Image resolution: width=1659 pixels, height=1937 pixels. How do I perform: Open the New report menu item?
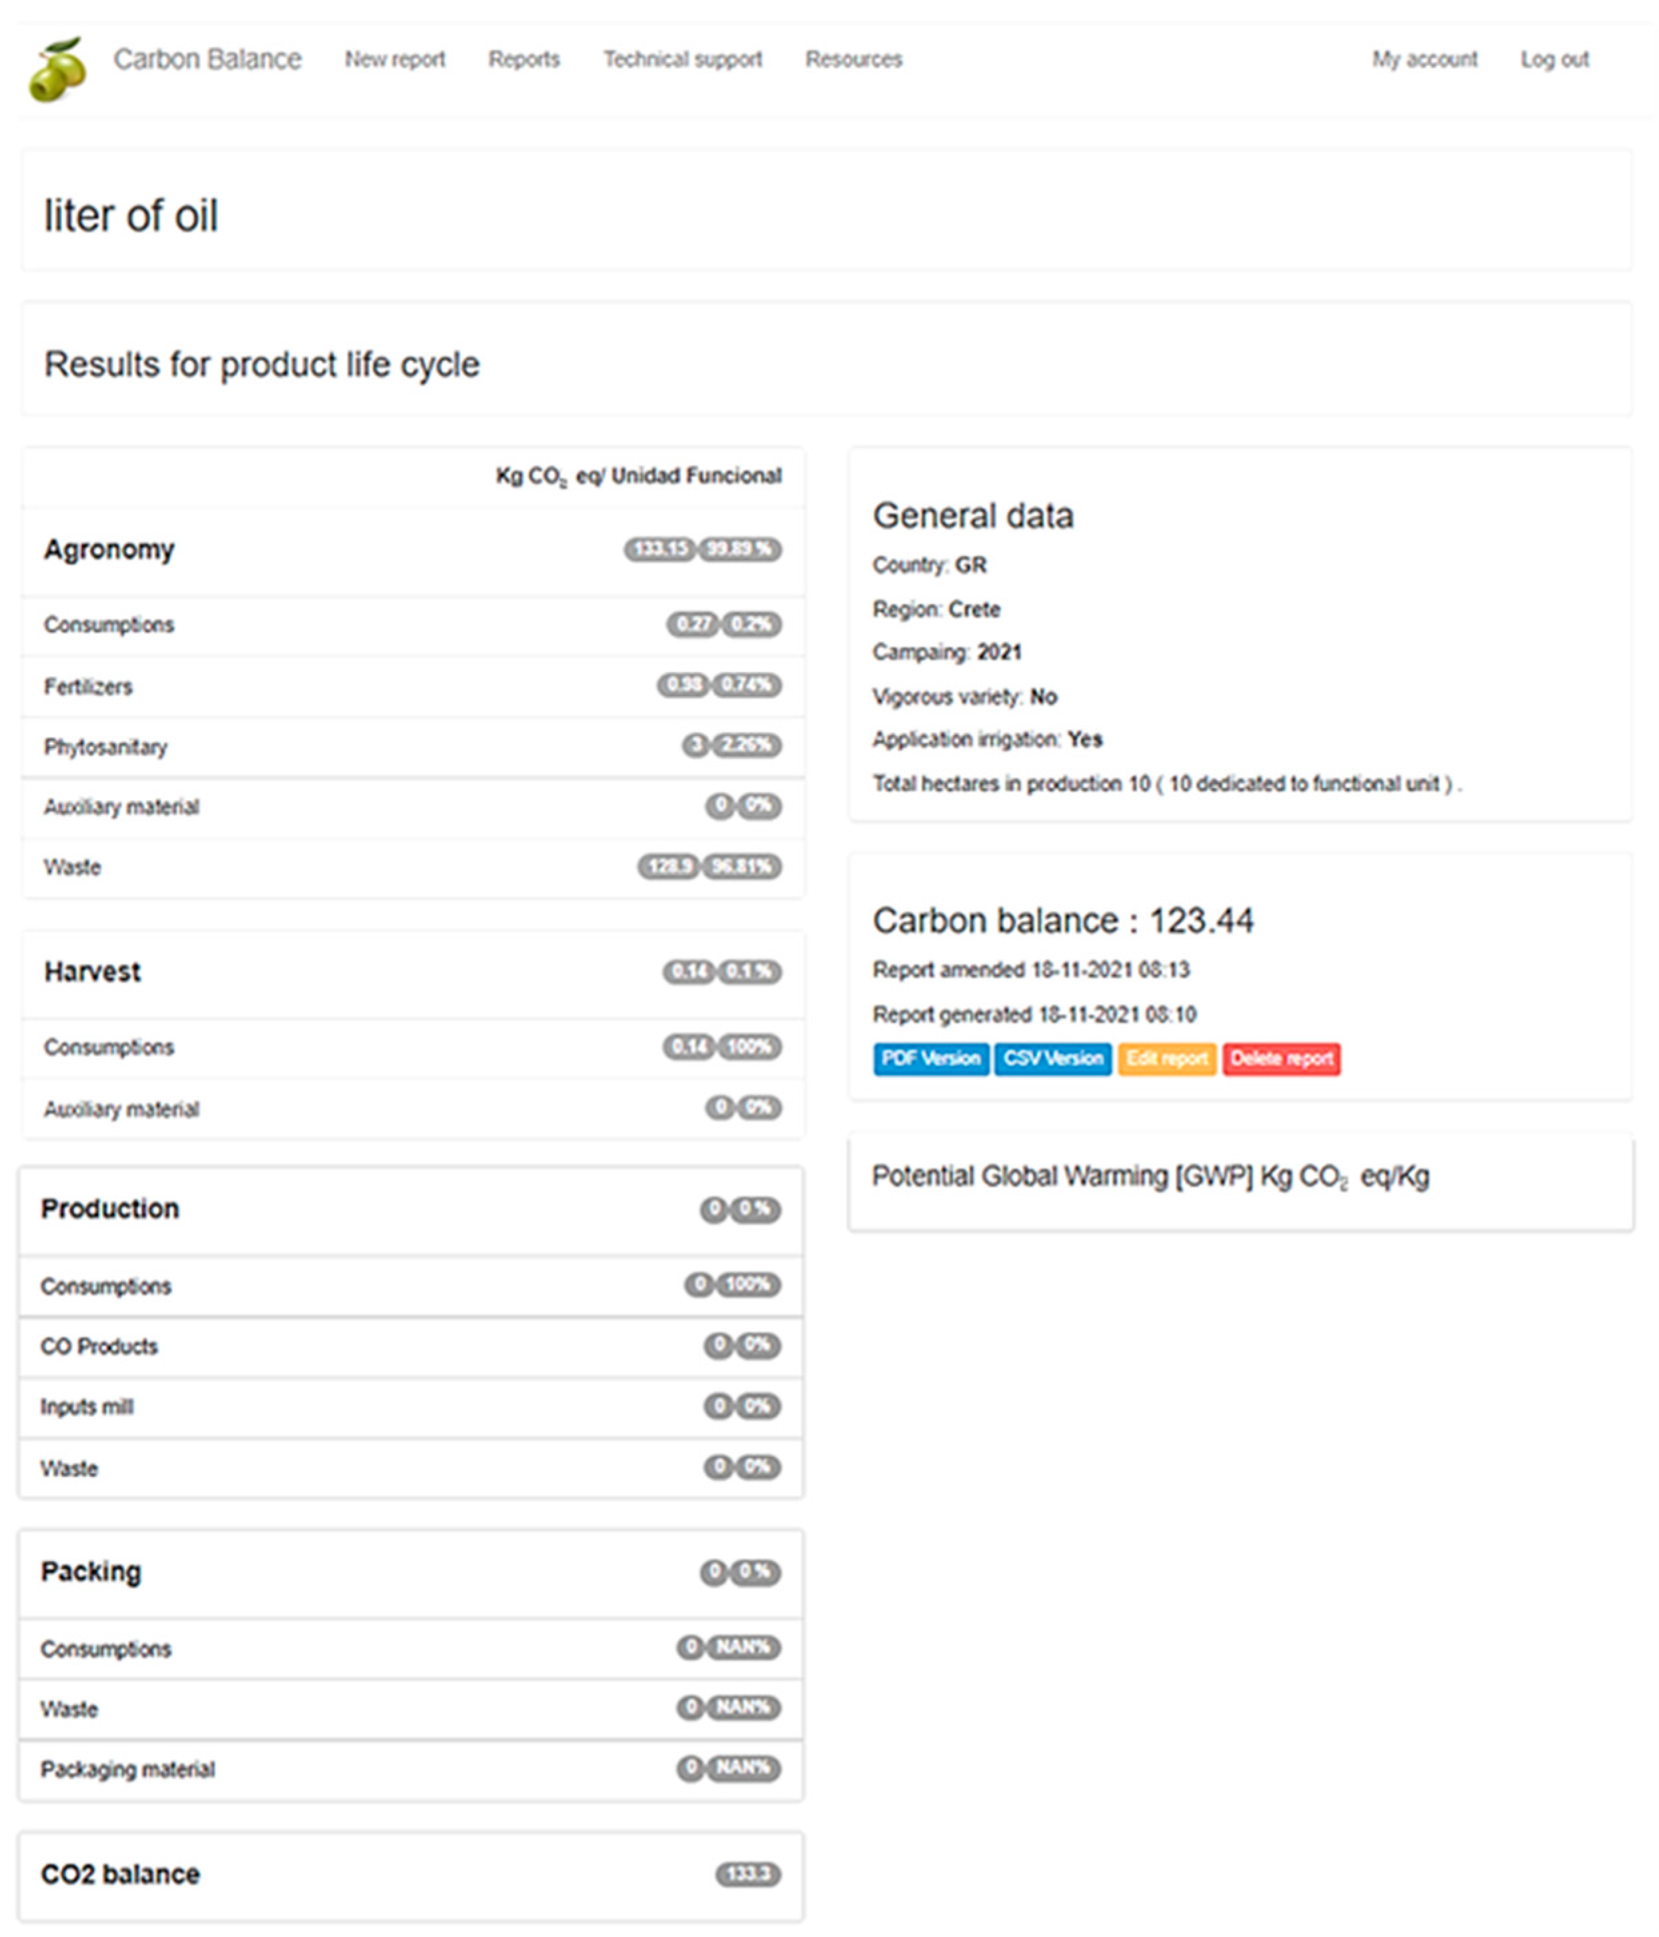click(395, 59)
